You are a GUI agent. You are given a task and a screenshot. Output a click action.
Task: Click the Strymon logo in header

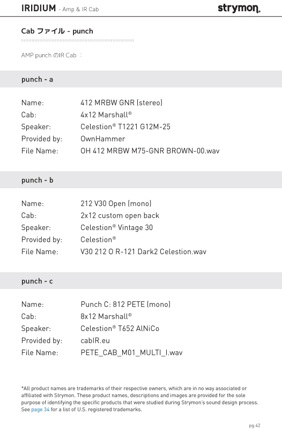coord(239,9)
